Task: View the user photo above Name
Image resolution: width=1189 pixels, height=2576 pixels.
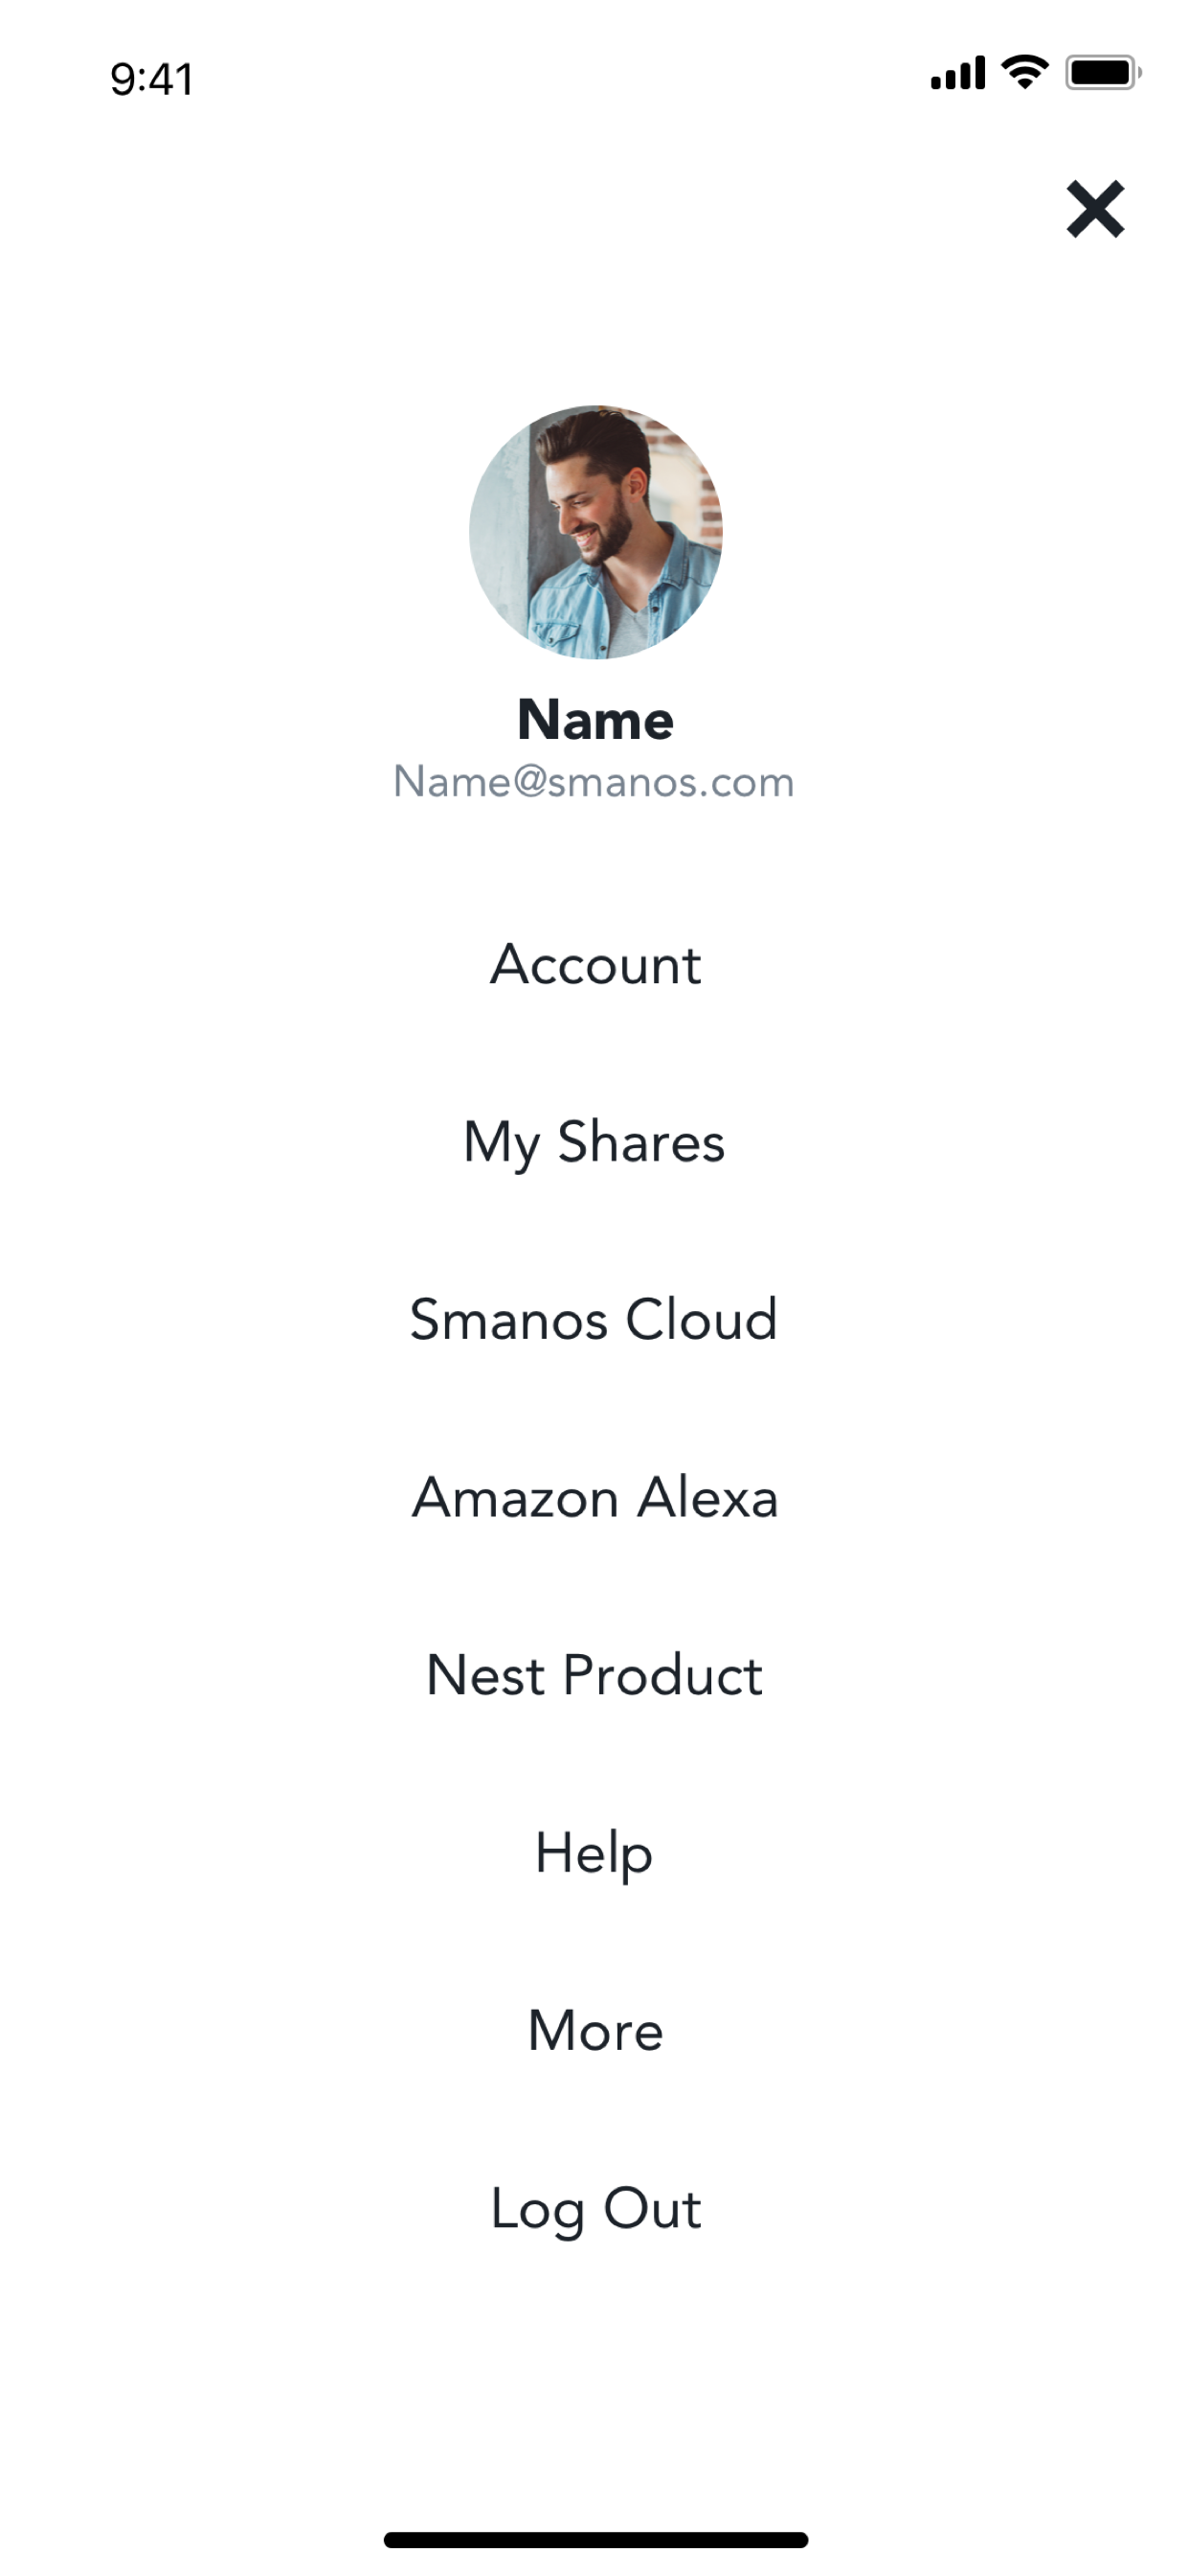Action: click(x=595, y=532)
